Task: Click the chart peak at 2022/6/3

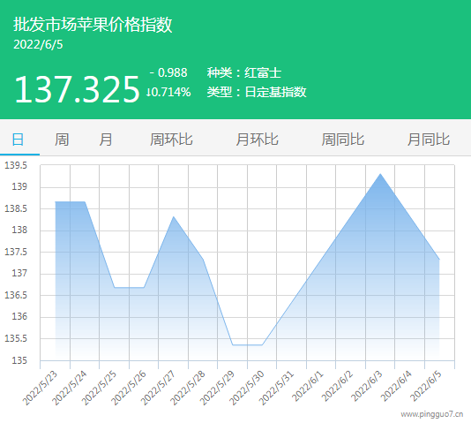Action: click(380, 174)
